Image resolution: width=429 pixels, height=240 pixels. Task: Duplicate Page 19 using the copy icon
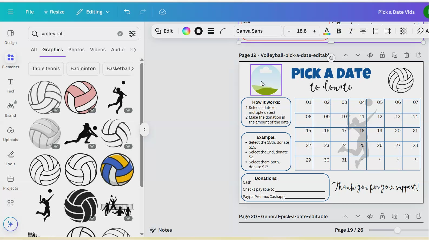coord(394,55)
